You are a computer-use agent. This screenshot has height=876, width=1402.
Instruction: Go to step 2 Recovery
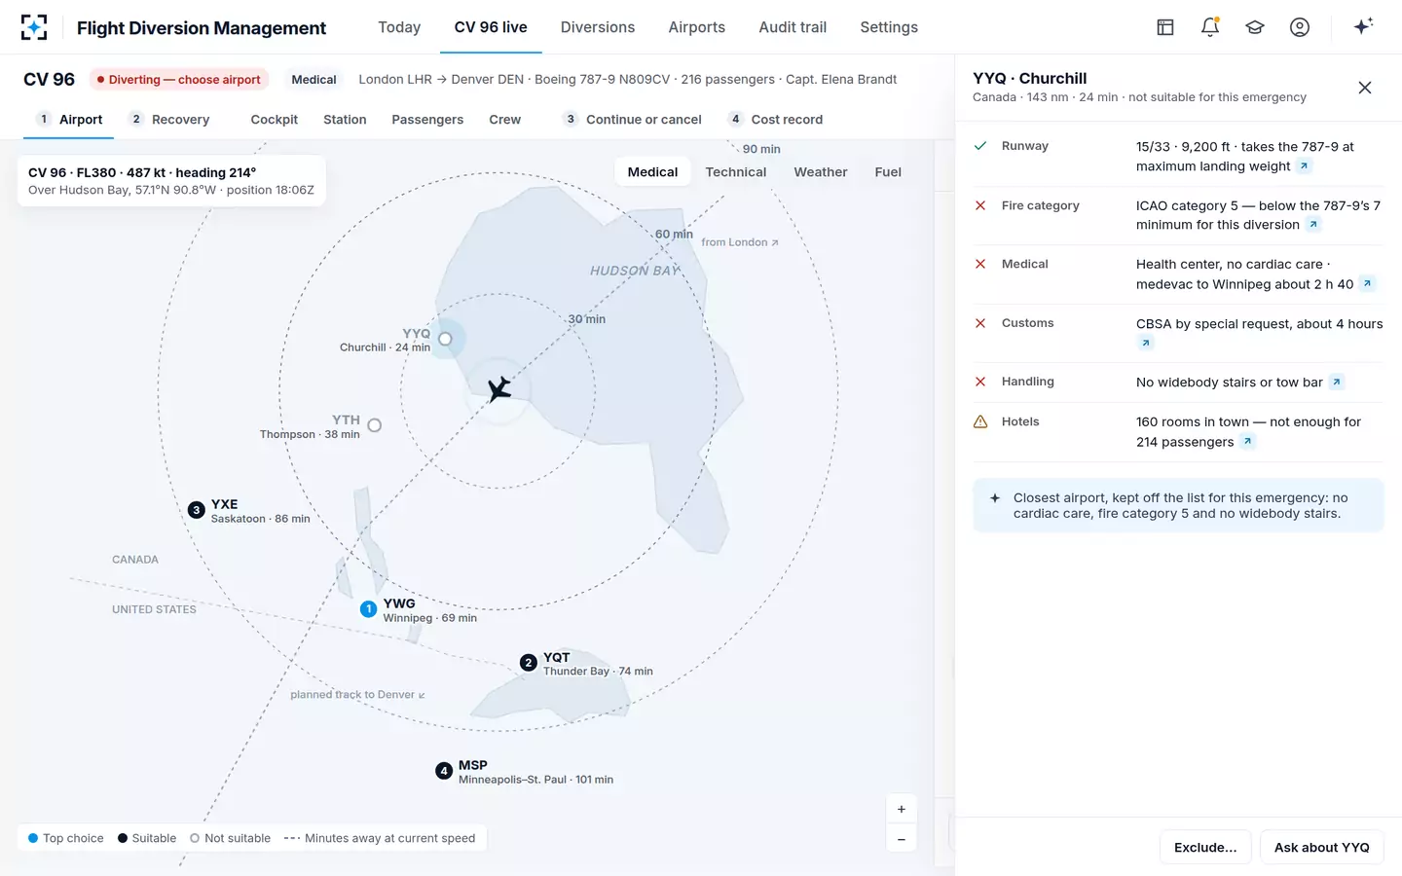point(170,120)
